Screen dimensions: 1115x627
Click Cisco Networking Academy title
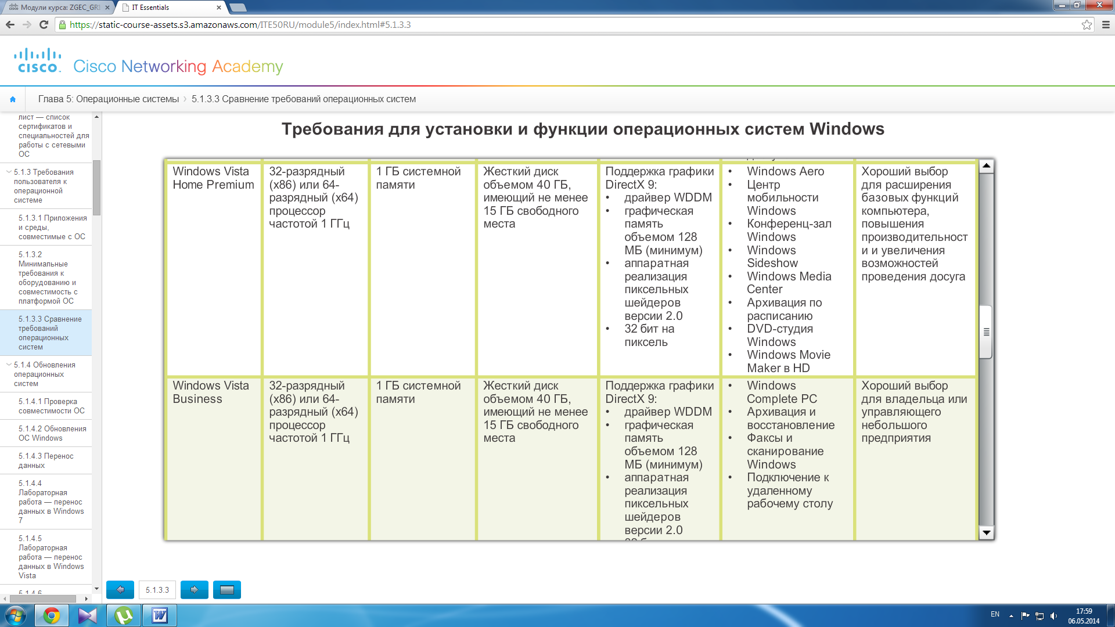[178, 66]
